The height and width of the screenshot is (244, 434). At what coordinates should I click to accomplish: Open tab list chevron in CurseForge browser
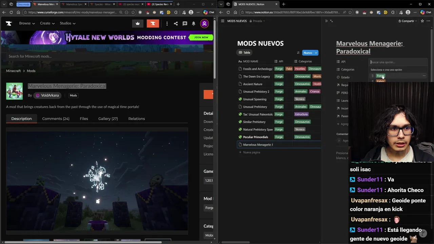[x=4, y=4]
